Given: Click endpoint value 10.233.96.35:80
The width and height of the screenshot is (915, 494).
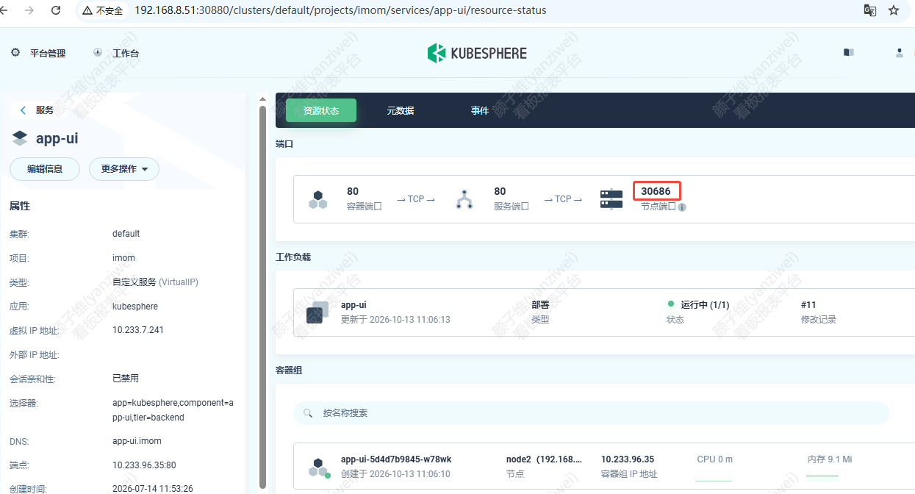Looking at the screenshot, I should click(146, 465).
